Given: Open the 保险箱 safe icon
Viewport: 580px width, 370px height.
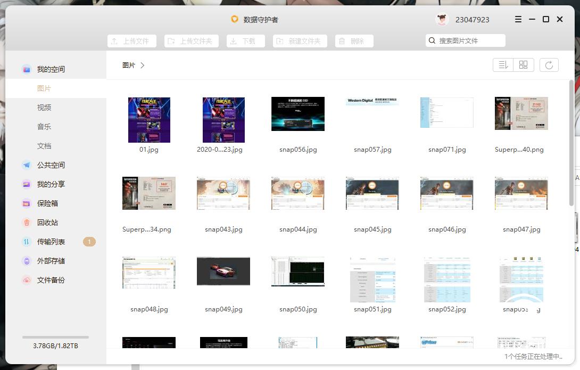Looking at the screenshot, I should 27,203.
